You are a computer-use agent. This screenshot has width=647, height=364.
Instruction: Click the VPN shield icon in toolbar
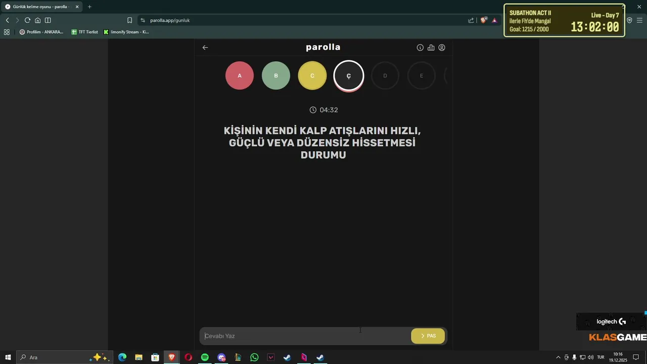coord(629,20)
